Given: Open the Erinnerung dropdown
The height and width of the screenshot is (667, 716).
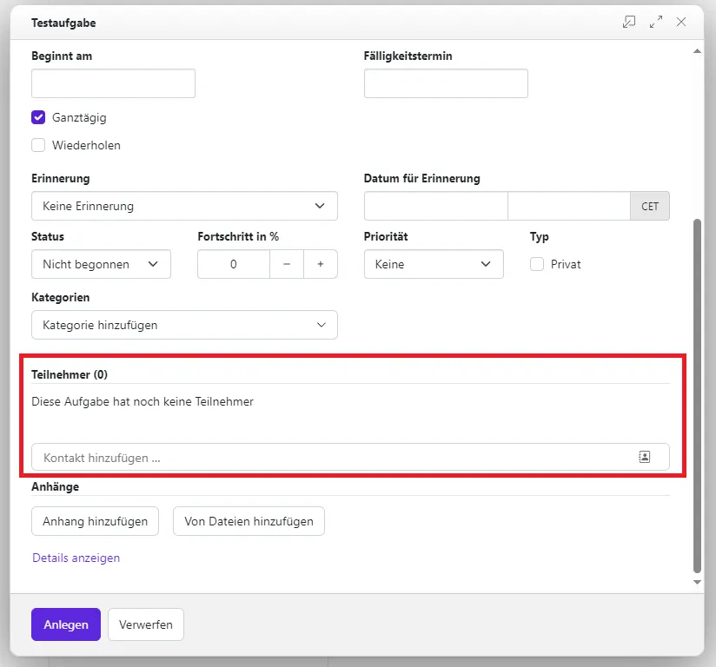Looking at the screenshot, I should click(184, 207).
